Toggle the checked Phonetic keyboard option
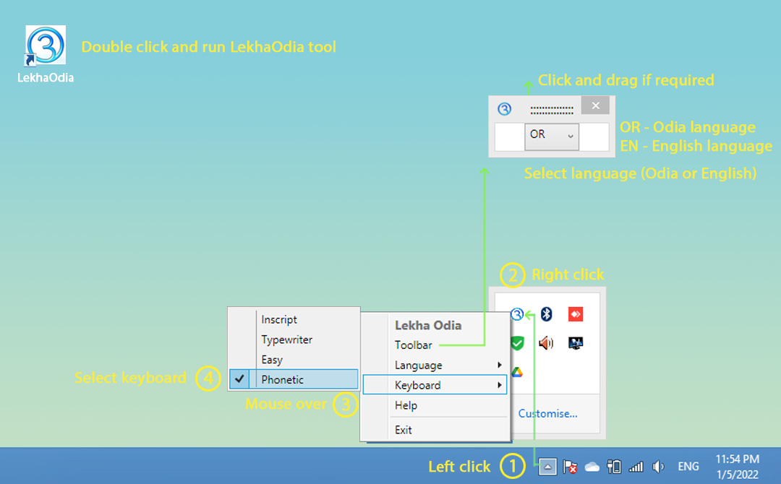This screenshot has height=484, width=781. coord(294,379)
